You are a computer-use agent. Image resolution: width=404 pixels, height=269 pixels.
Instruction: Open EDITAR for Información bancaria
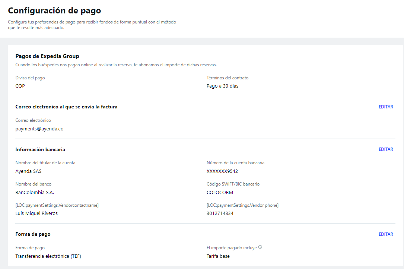(x=386, y=149)
